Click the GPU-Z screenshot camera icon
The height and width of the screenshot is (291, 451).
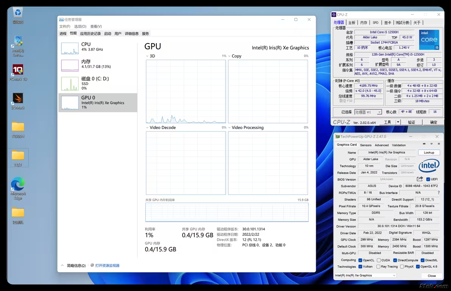(x=424, y=144)
